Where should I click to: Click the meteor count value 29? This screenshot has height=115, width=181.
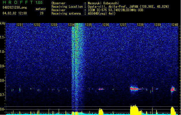tap(42, 13)
